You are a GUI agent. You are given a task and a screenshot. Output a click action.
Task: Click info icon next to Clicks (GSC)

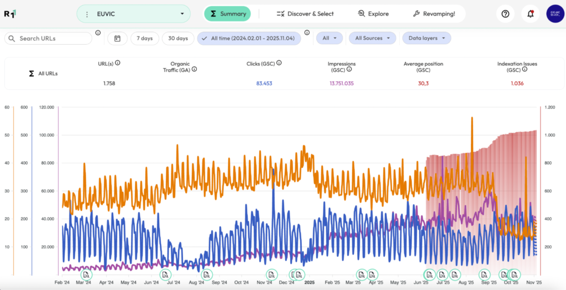(x=279, y=63)
